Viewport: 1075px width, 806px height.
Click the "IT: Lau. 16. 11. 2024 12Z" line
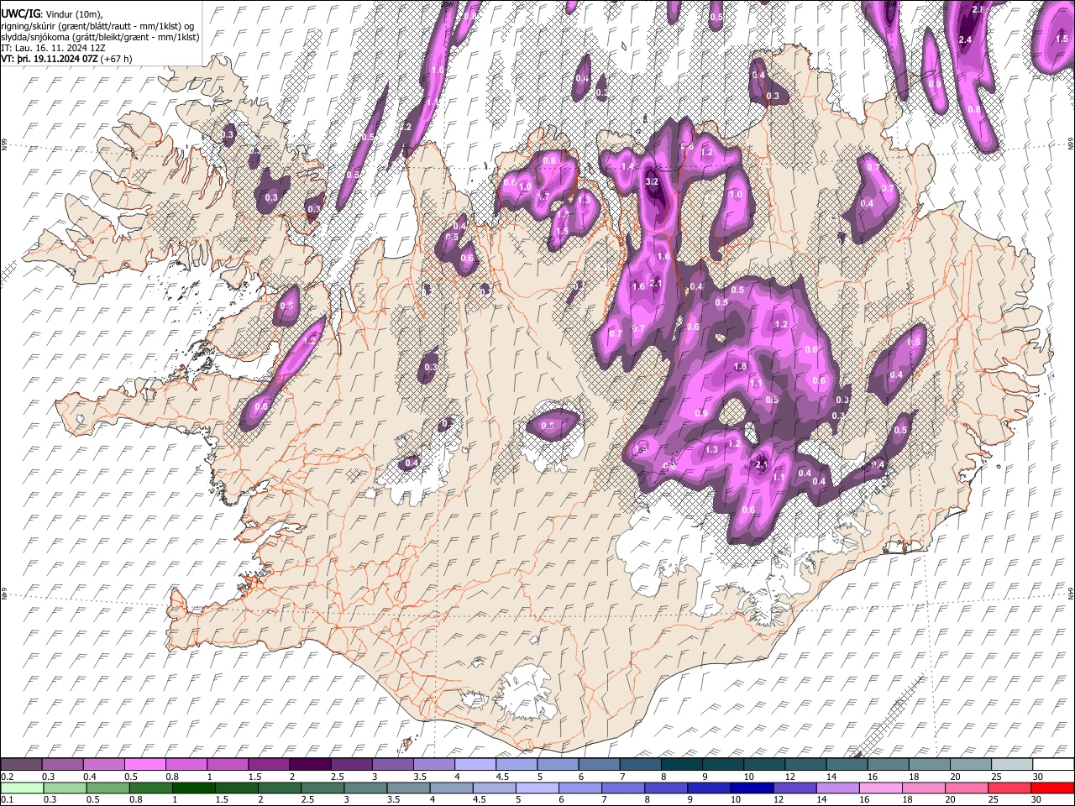[52, 48]
